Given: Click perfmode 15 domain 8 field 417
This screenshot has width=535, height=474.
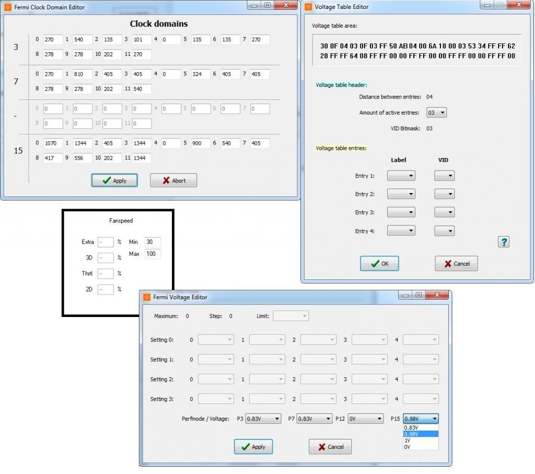Looking at the screenshot, I should pyautogui.click(x=53, y=158).
